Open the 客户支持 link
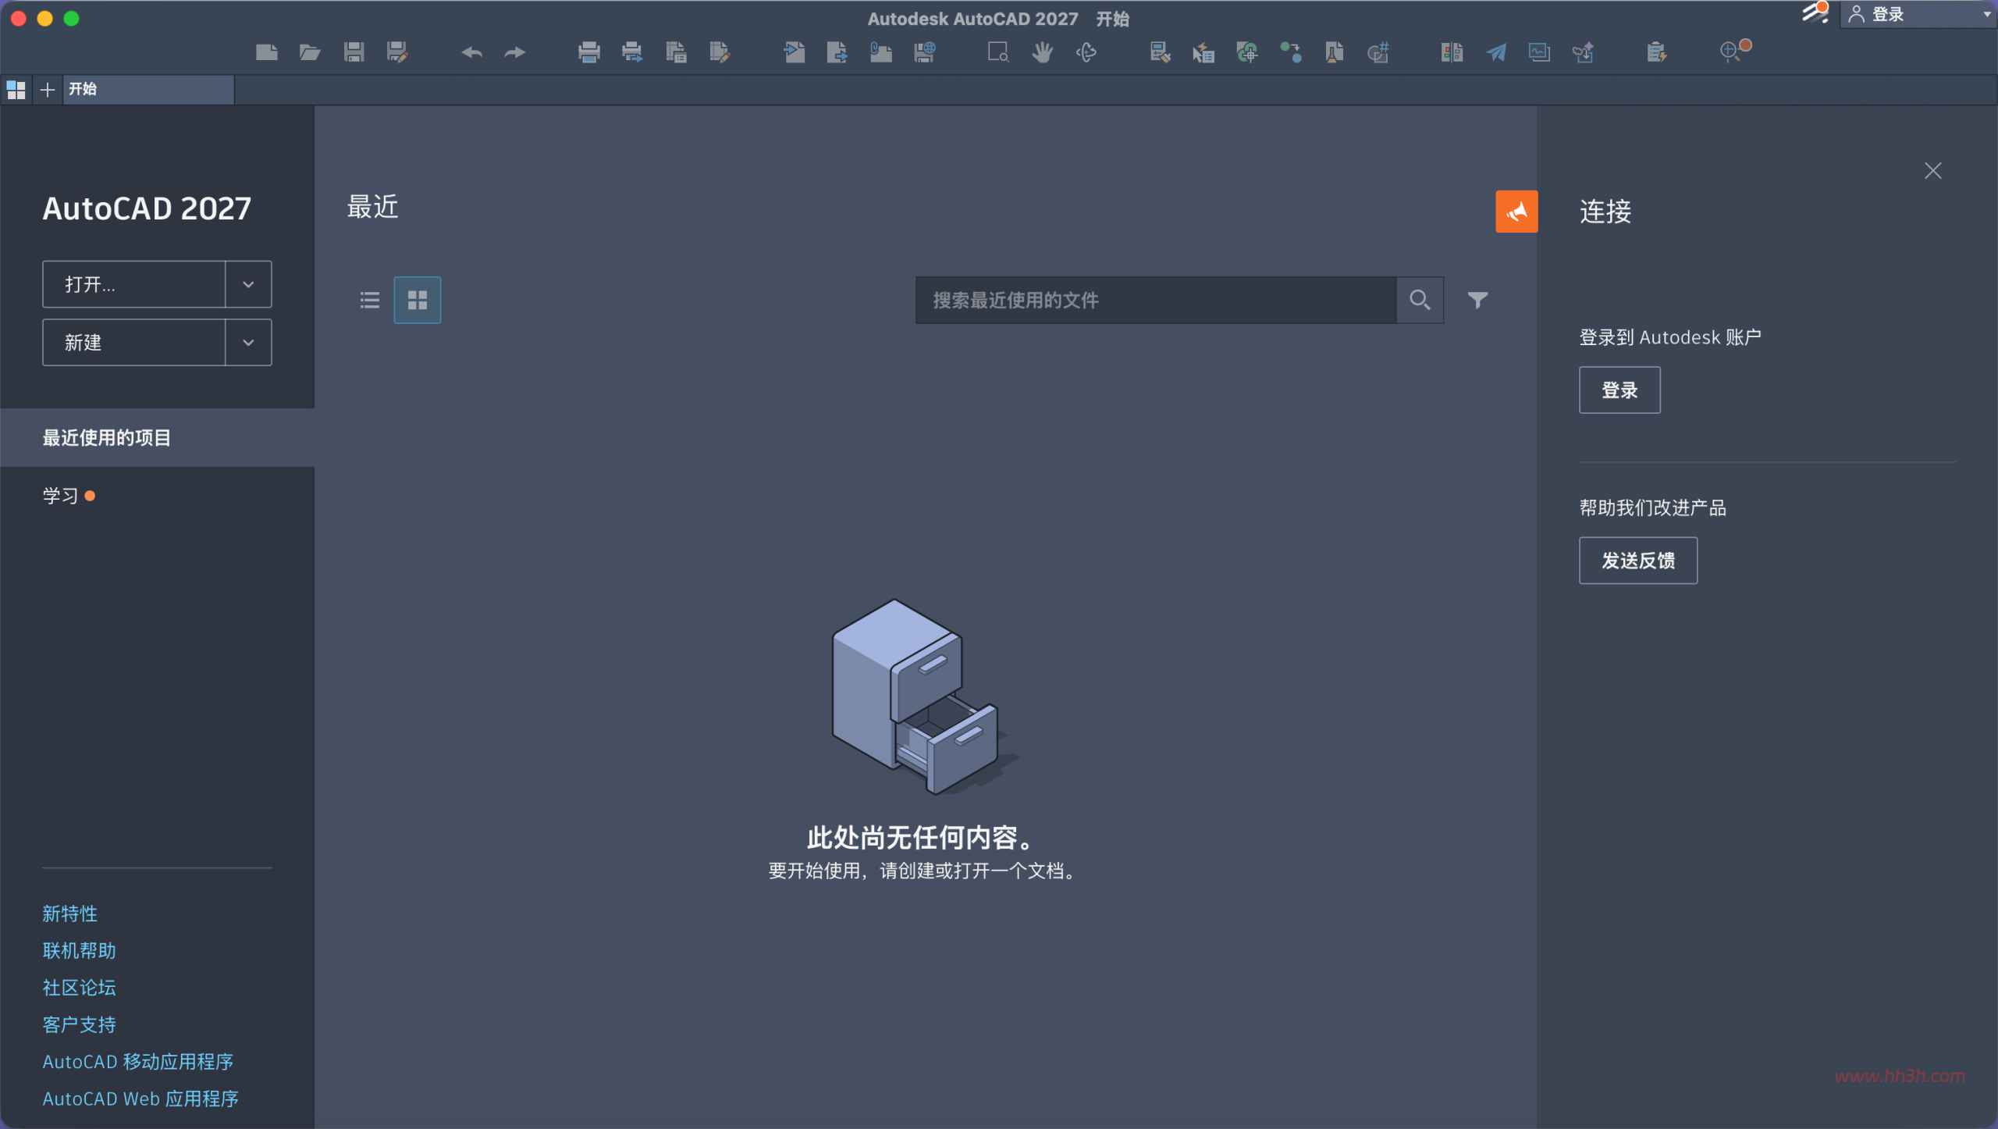Screen dimensions: 1998x1129 pyautogui.click(x=80, y=1024)
